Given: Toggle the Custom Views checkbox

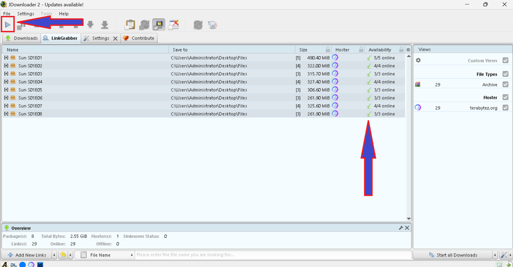Looking at the screenshot, I should 505,60.
